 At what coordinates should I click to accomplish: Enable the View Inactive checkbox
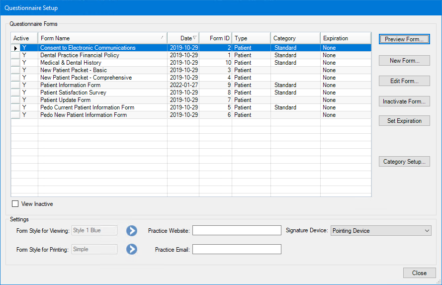click(x=15, y=204)
